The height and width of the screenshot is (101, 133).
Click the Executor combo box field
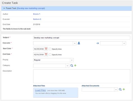[x=53, y=43]
